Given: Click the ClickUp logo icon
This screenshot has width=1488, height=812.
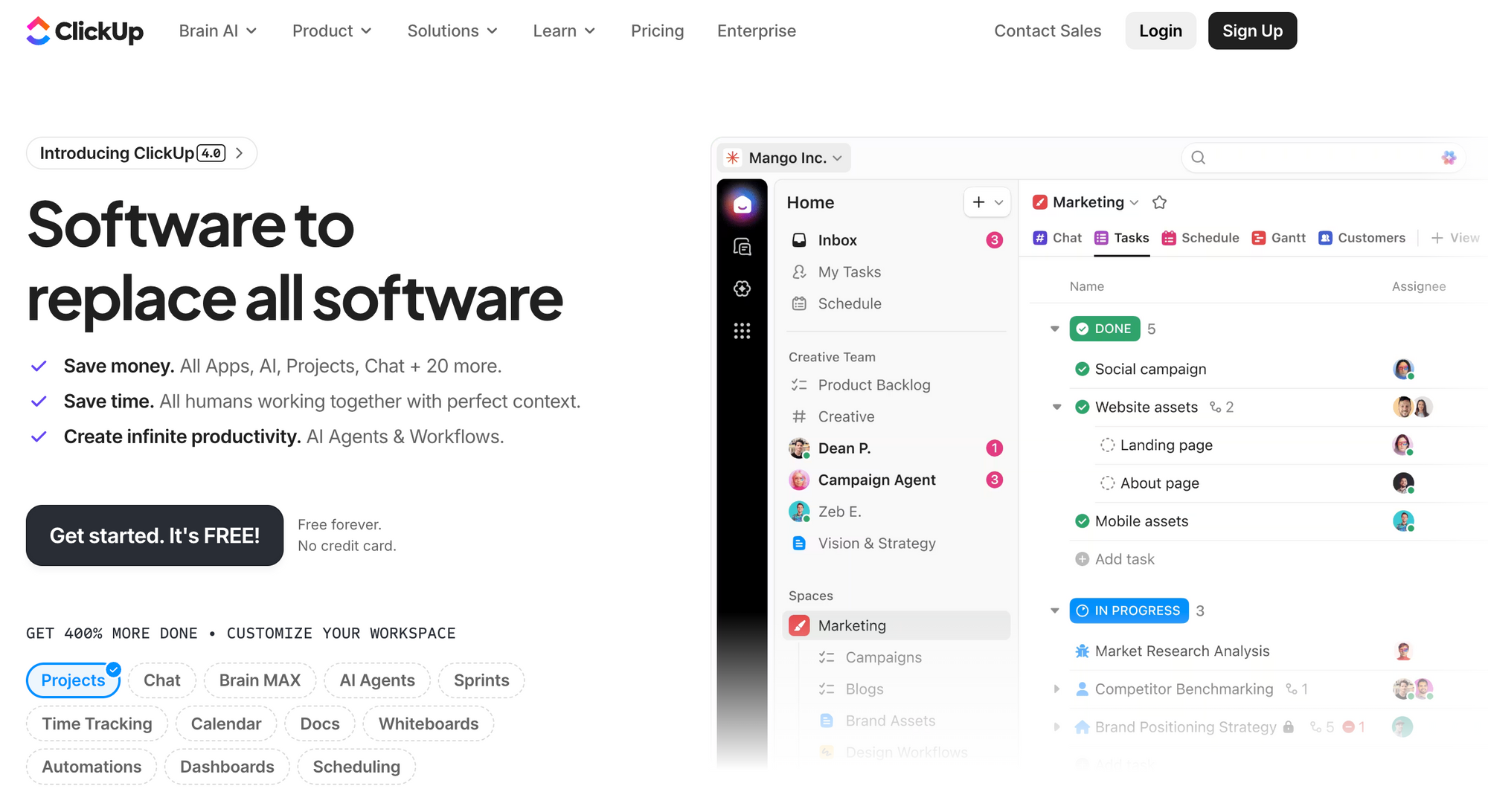Looking at the screenshot, I should [38, 30].
